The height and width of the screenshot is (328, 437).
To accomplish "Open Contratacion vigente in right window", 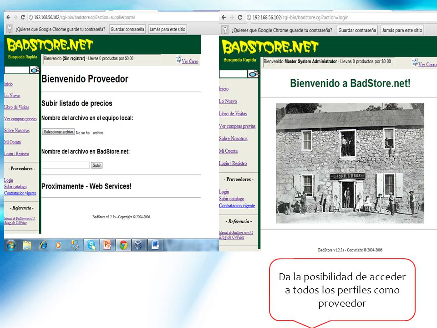I will 237,205.
